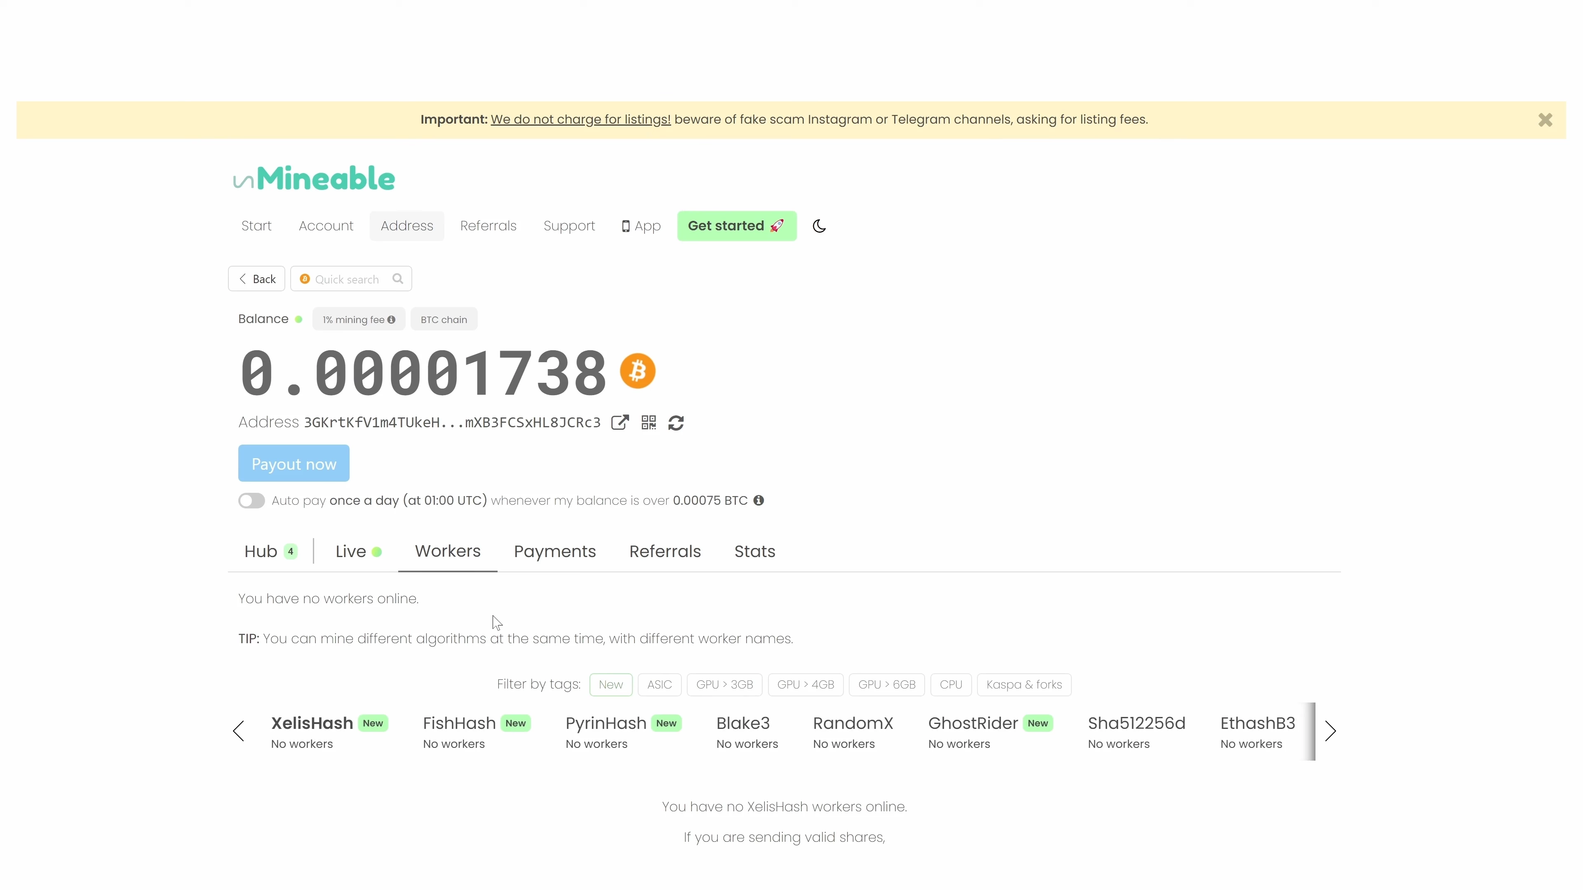This screenshot has width=1583, height=890.
Task: Filter by the GPU > 4GB tag
Action: (x=806, y=685)
